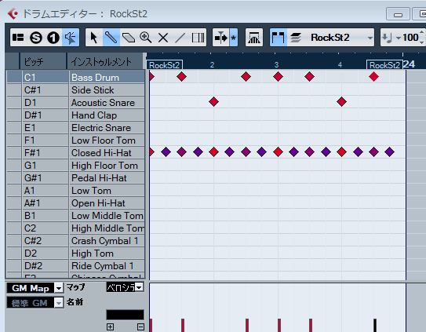Click the インストゥルメント column header
Image resolution: width=426 pixels, height=332 pixels.
click(105, 62)
